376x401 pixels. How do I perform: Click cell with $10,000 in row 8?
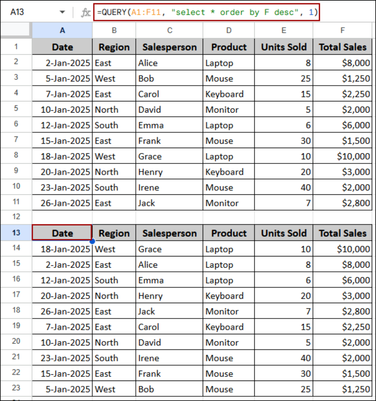coord(342,156)
